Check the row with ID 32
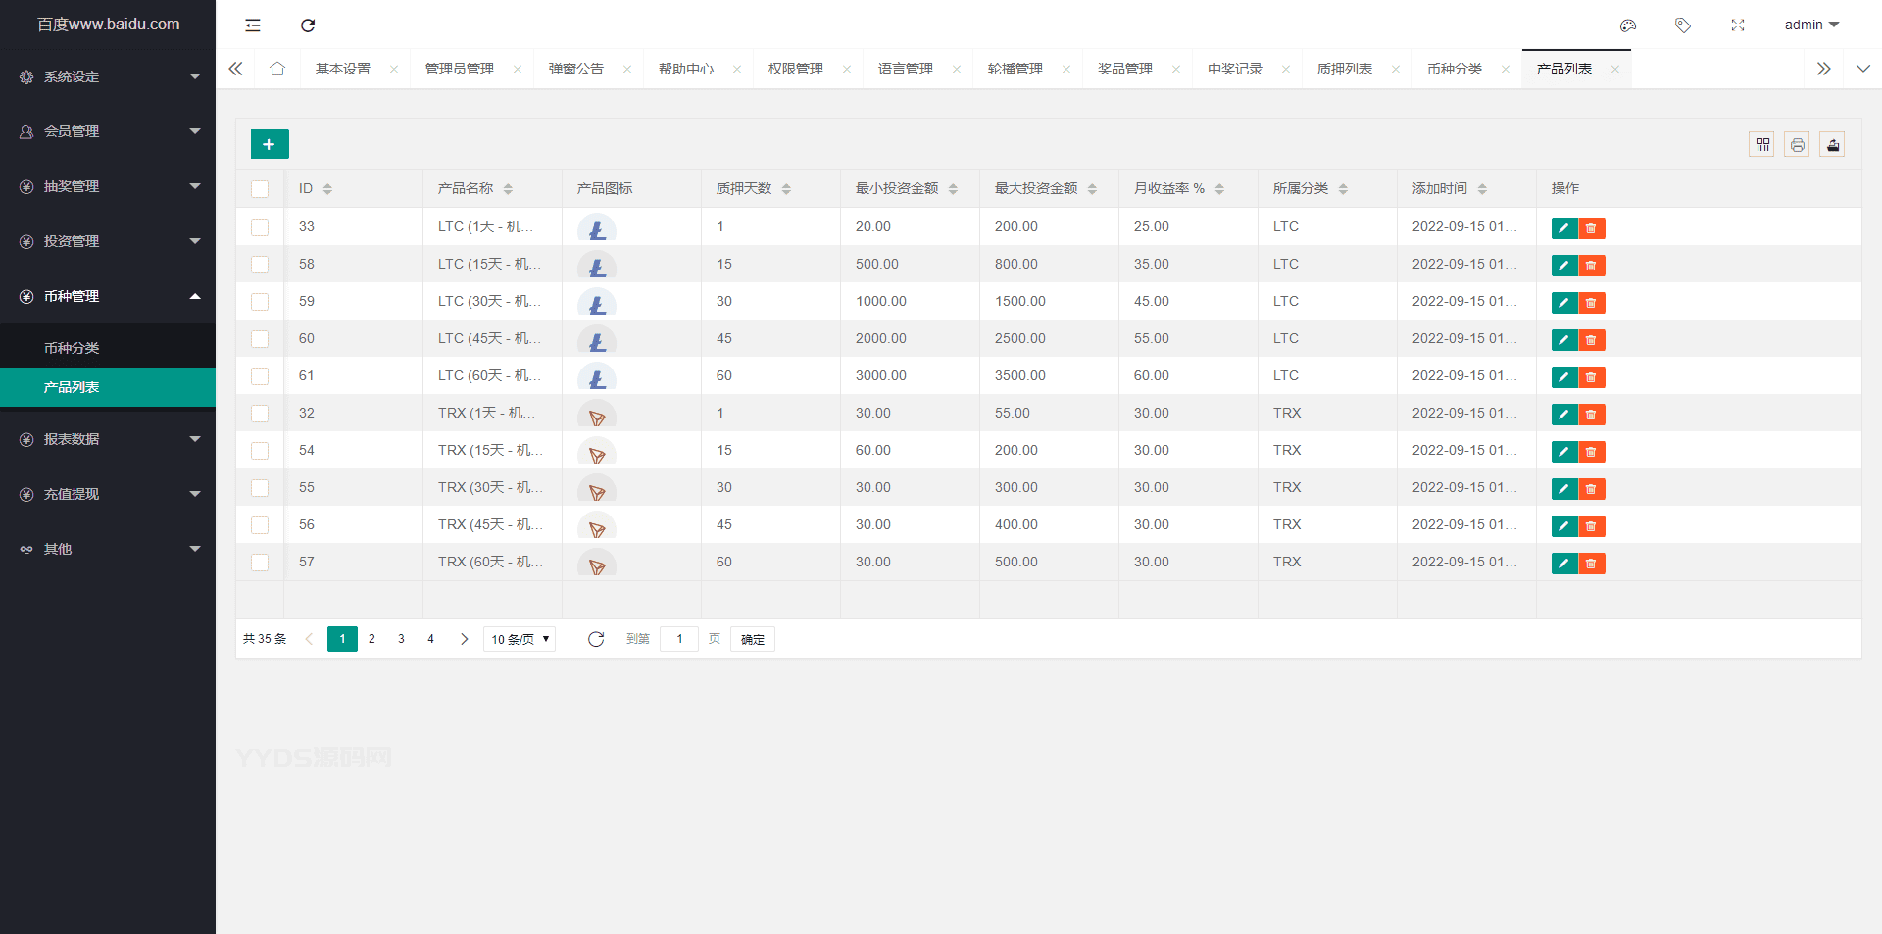The height and width of the screenshot is (934, 1882). [x=260, y=414]
